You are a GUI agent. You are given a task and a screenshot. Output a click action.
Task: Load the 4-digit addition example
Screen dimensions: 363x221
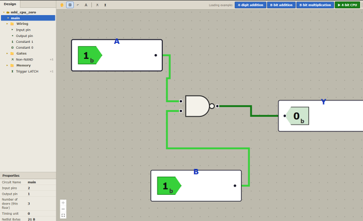pos(250,5)
